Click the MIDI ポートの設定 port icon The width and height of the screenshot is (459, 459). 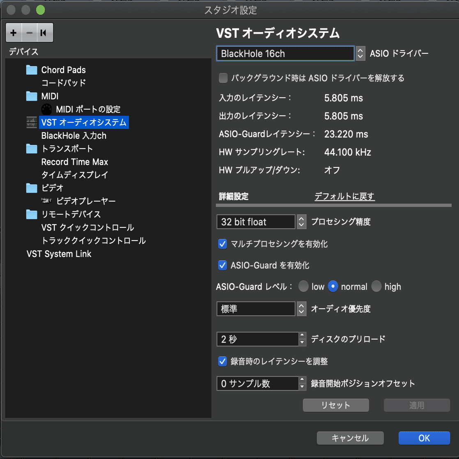pyautogui.click(x=46, y=109)
